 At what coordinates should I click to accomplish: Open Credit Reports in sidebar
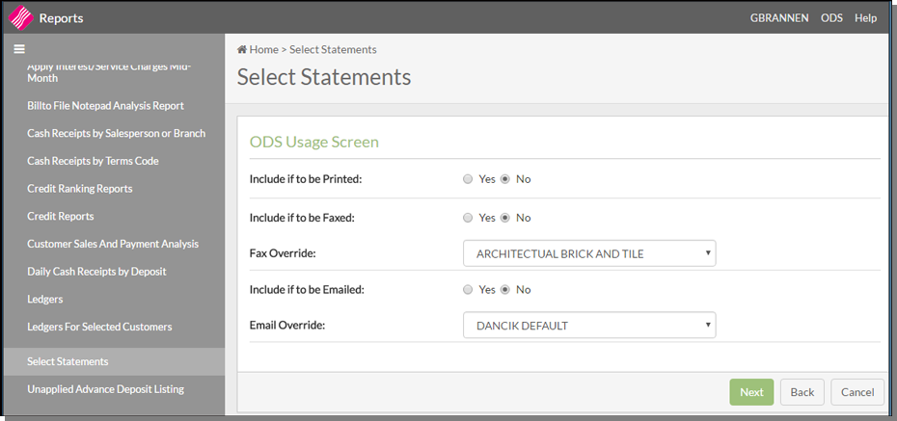(x=60, y=216)
